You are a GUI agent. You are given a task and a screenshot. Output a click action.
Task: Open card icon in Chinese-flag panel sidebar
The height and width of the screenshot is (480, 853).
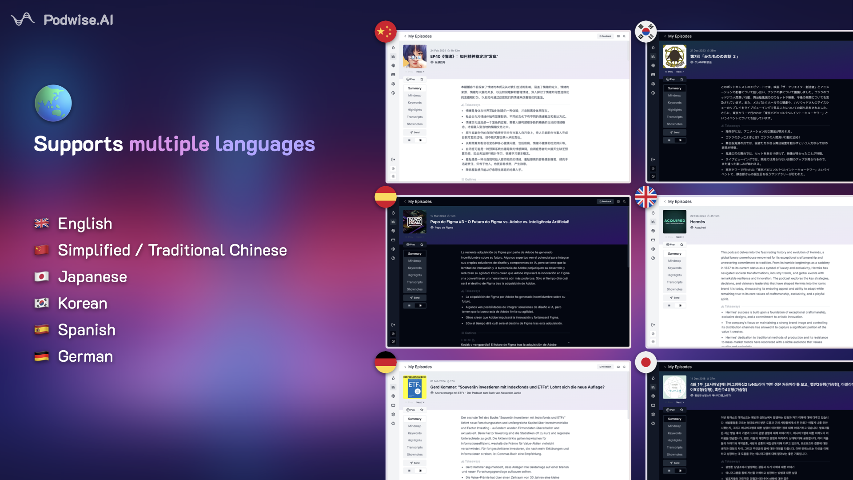393,75
